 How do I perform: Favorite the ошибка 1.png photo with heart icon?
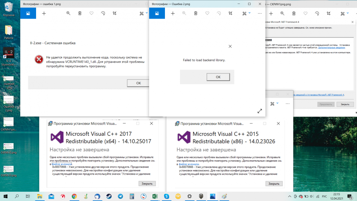91,14
